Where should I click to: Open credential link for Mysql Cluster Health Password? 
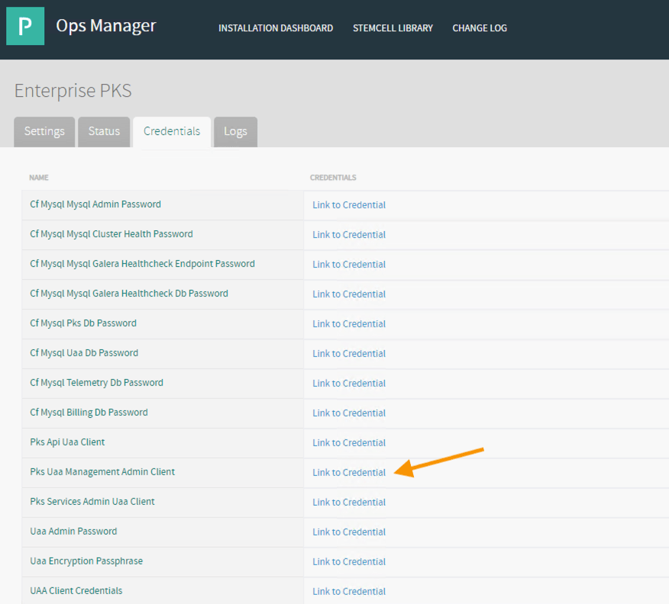[349, 235]
